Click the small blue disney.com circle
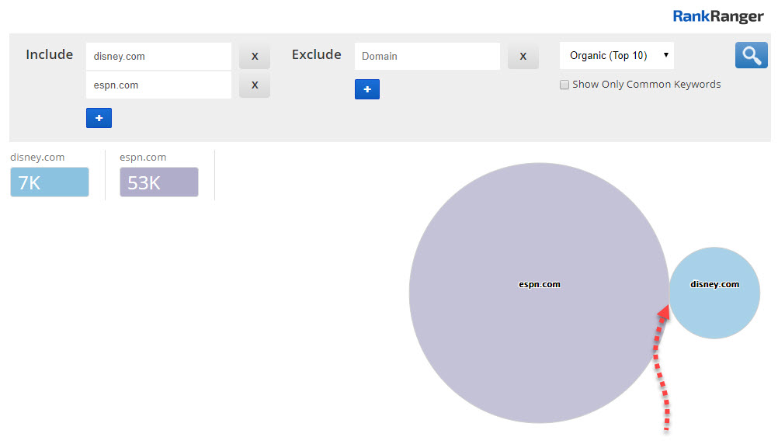The height and width of the screenshot is (444, 778). [x=714, y=307]
